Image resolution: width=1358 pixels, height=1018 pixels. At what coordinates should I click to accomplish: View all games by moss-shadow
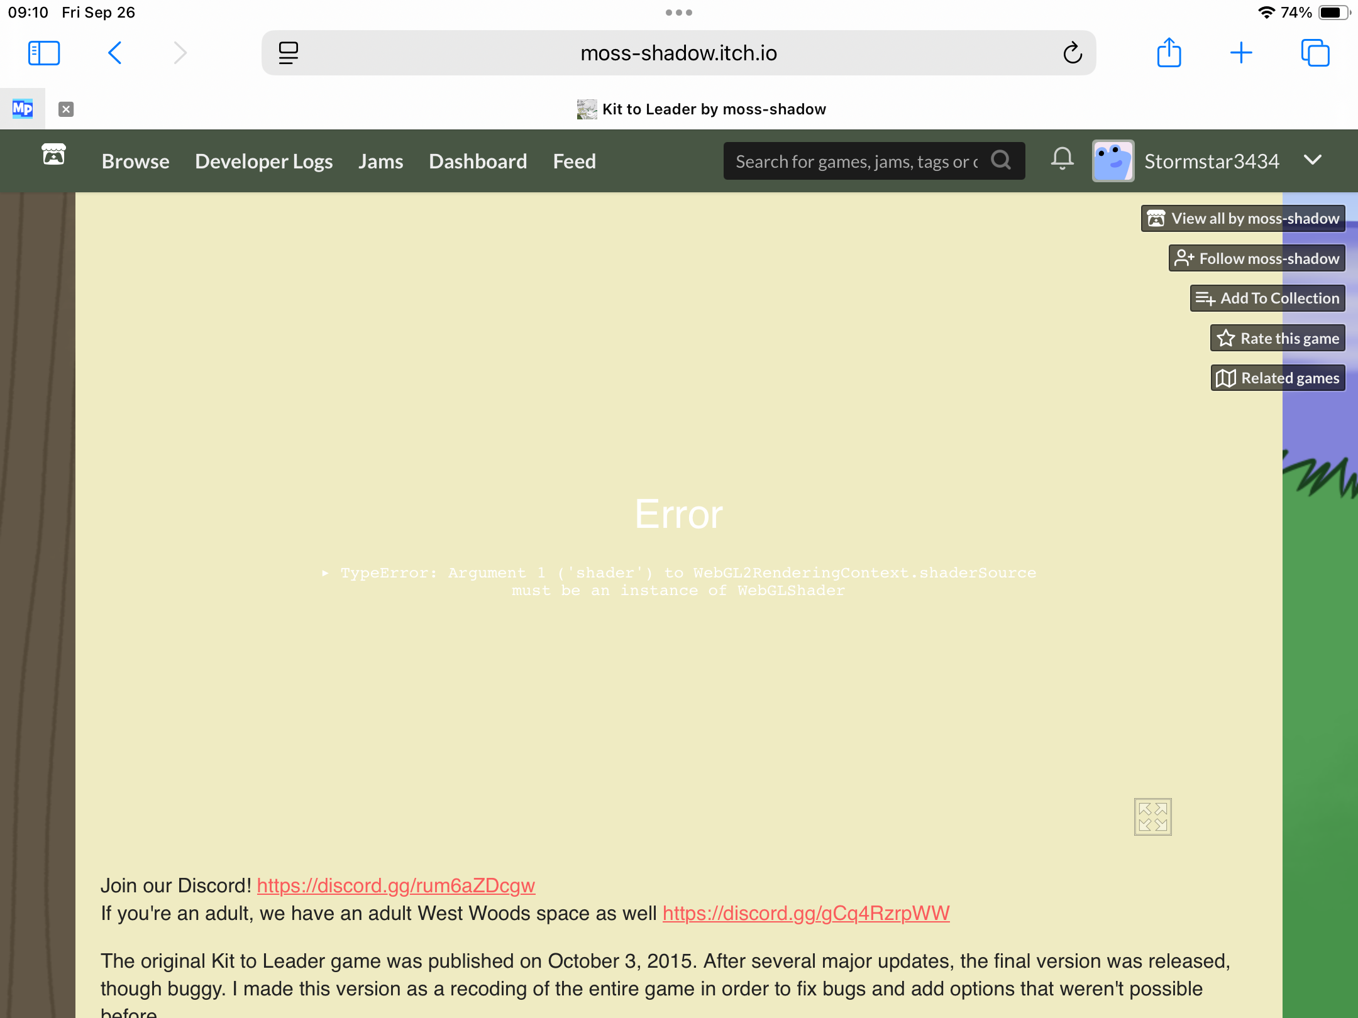pyautogui.click(x=1244, y=218)
